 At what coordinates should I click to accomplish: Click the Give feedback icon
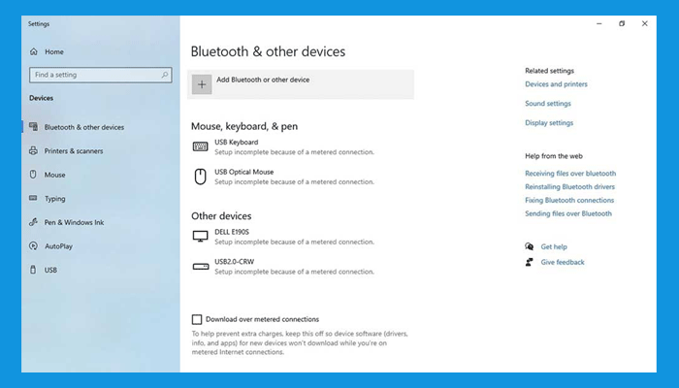(529, 262)
